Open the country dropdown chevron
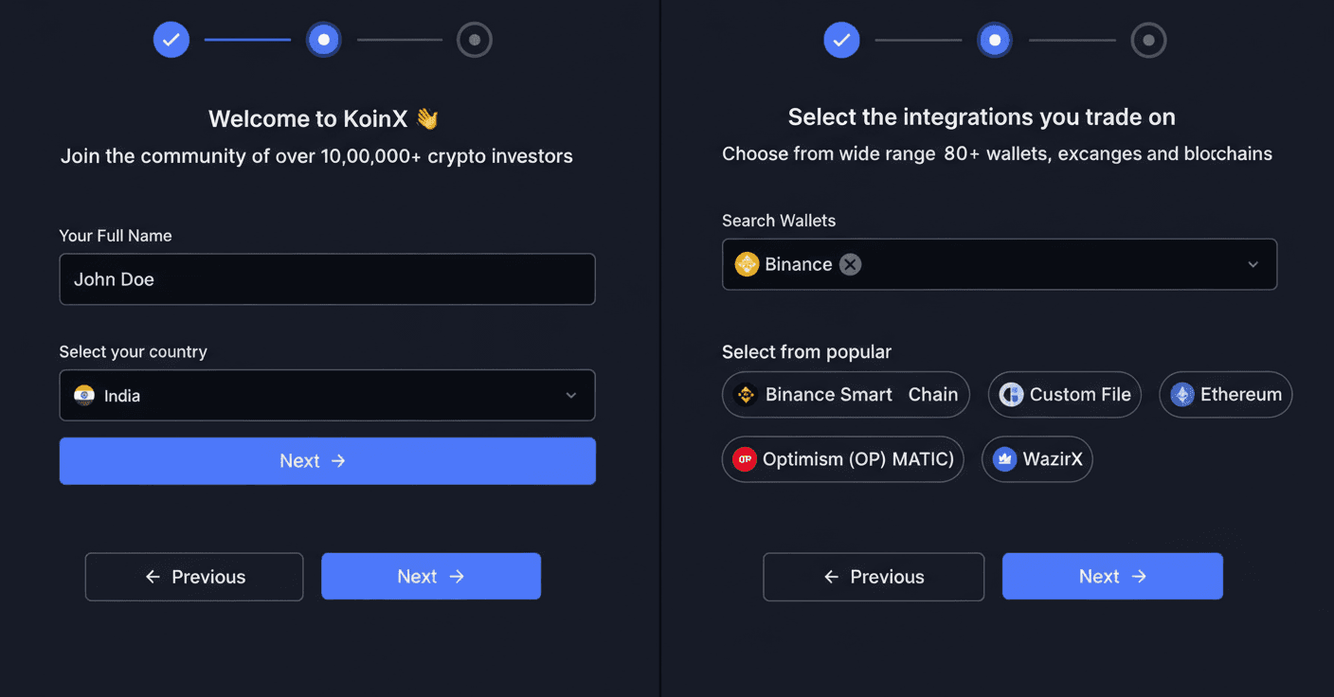 (571, 395)
